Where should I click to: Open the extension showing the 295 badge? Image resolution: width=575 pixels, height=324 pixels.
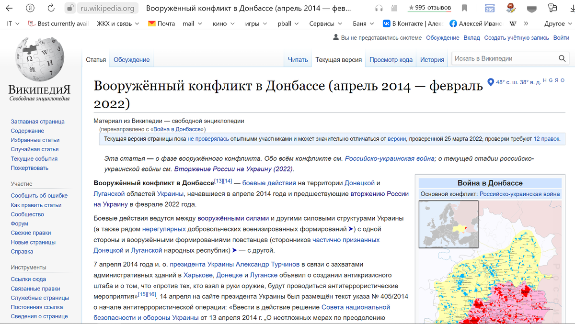click(490, 8)
